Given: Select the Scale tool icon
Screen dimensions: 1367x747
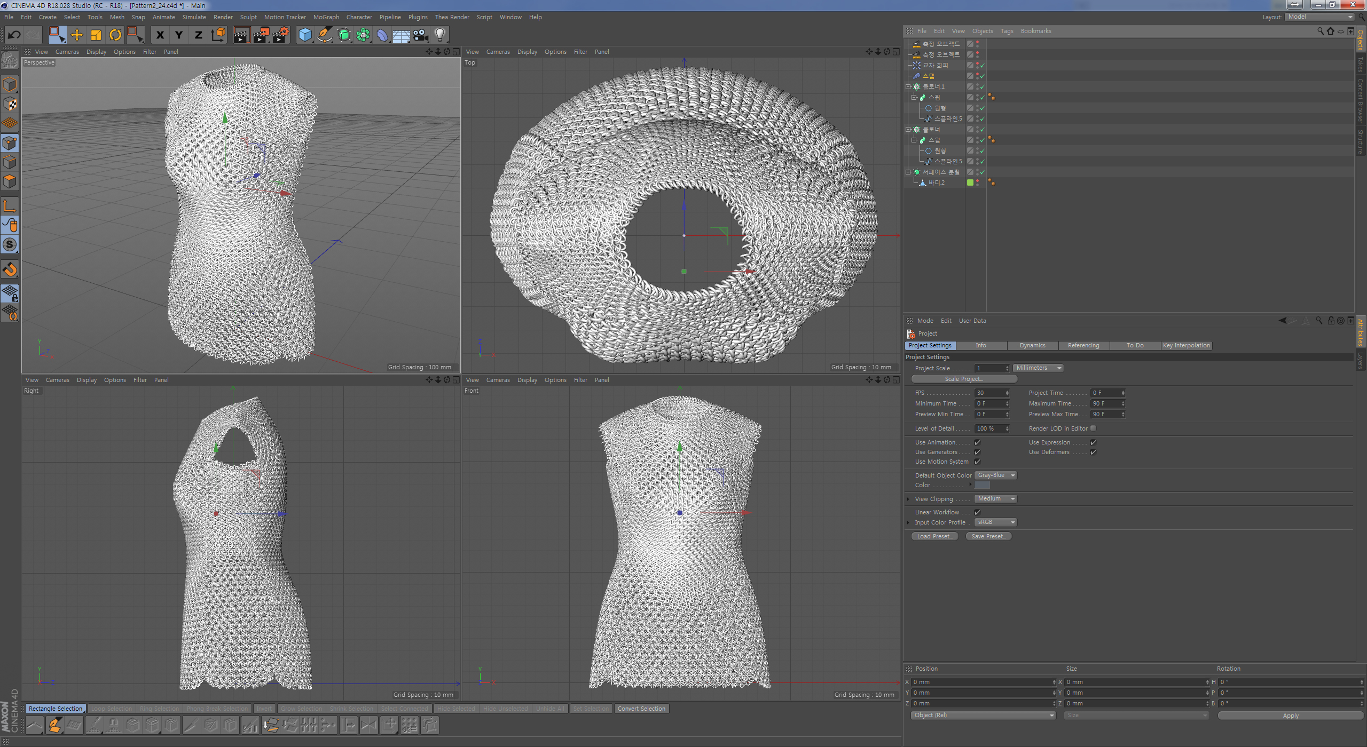Looking at the screenshot, I should [x=96, y=35].
